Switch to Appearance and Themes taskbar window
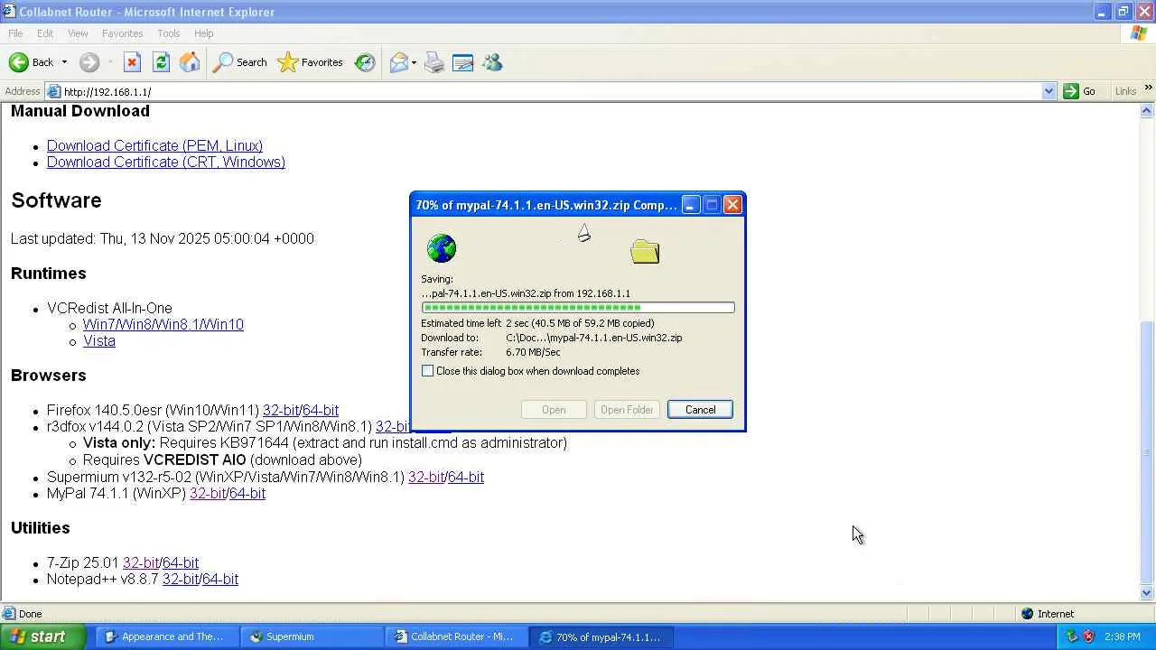The image size is (1156, 650). tap(167, 636)
